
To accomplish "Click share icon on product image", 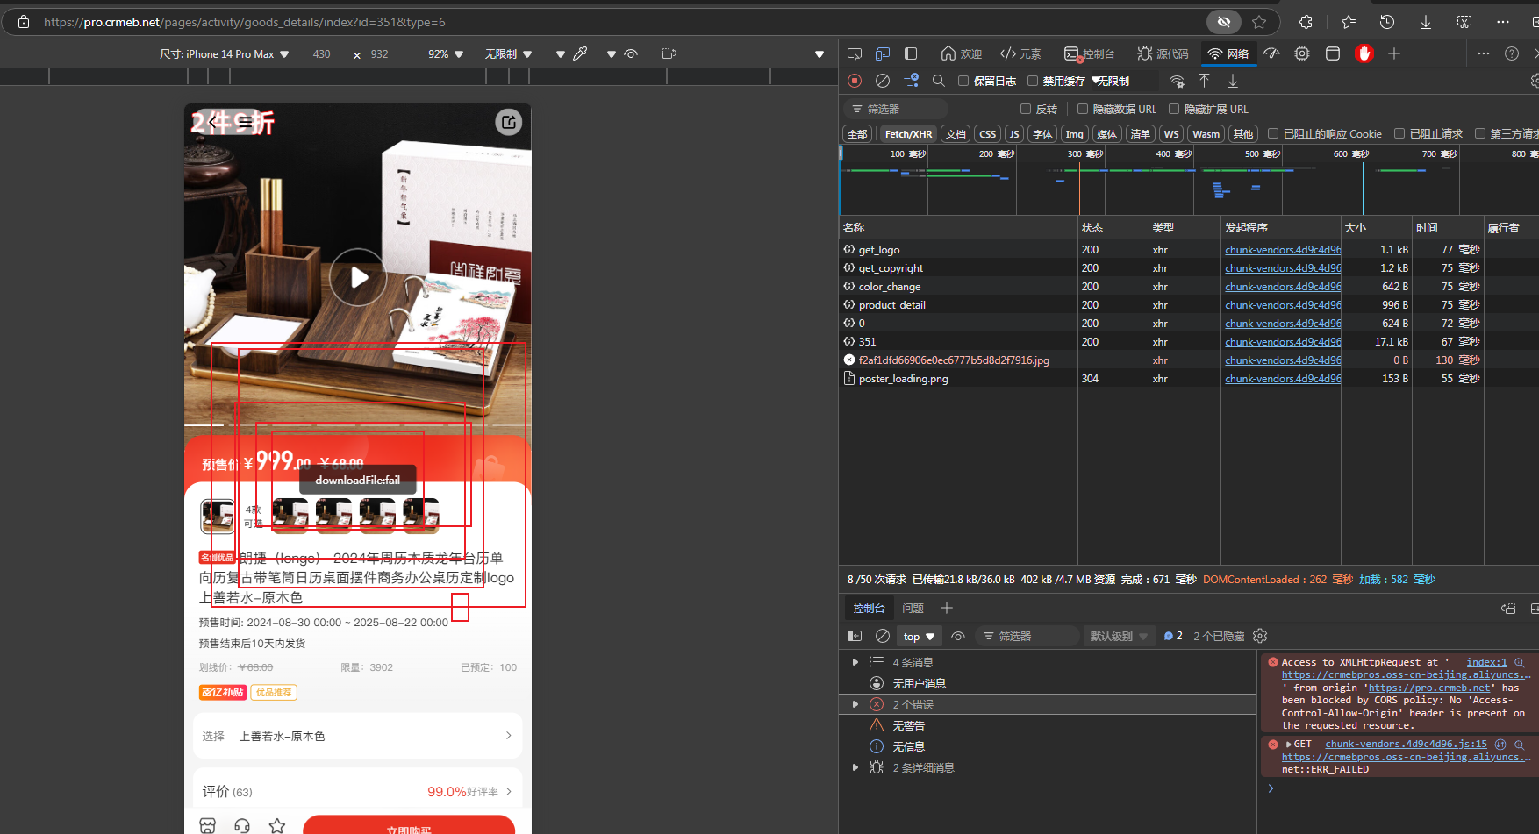I will click(x=509, y=122).
